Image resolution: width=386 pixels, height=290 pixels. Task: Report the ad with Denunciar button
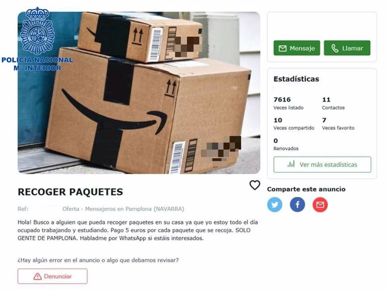tap(52, 276)
